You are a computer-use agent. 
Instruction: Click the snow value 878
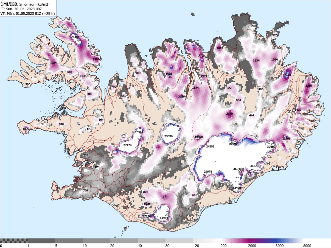tap(146, 192)
